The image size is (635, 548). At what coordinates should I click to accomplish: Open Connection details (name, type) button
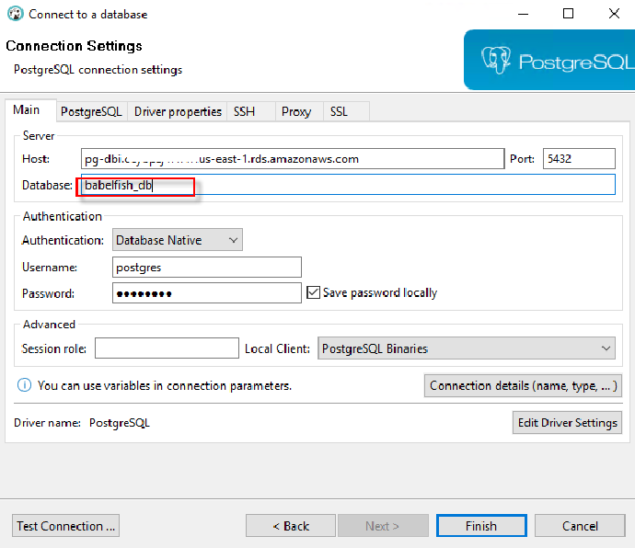(x=523, y=385)
